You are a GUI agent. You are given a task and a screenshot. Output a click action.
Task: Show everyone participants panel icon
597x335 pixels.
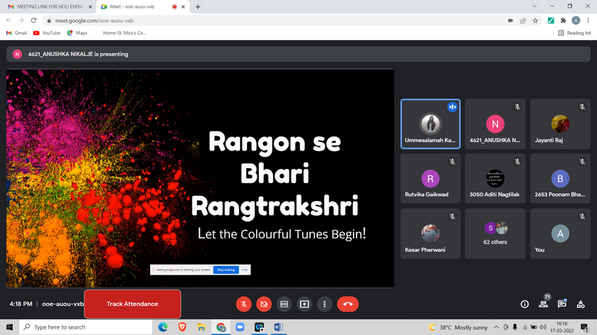click(x=543, y=304)
